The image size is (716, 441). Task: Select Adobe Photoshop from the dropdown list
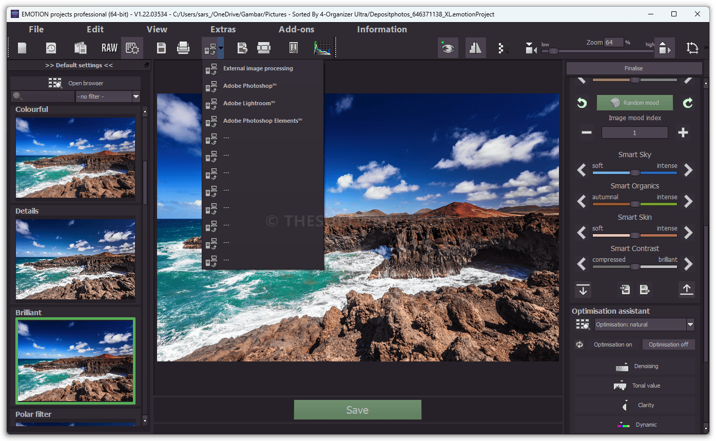click(x=263, y=86)
